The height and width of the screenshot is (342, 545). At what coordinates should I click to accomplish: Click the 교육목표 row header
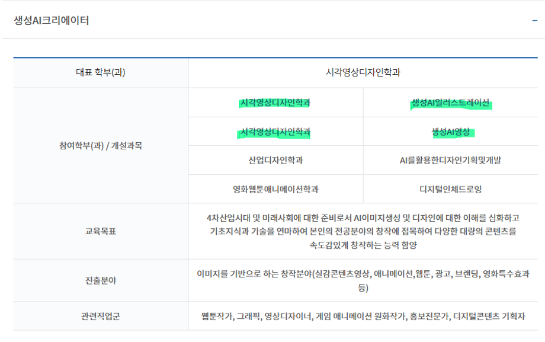pos(101,231)
